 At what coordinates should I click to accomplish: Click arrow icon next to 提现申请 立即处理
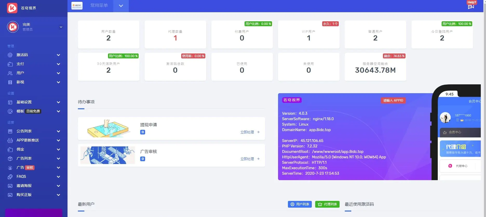(258, 132)
